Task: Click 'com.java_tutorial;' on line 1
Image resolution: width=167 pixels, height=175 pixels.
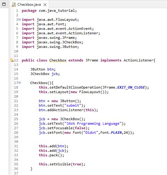Action: (58, 11)
